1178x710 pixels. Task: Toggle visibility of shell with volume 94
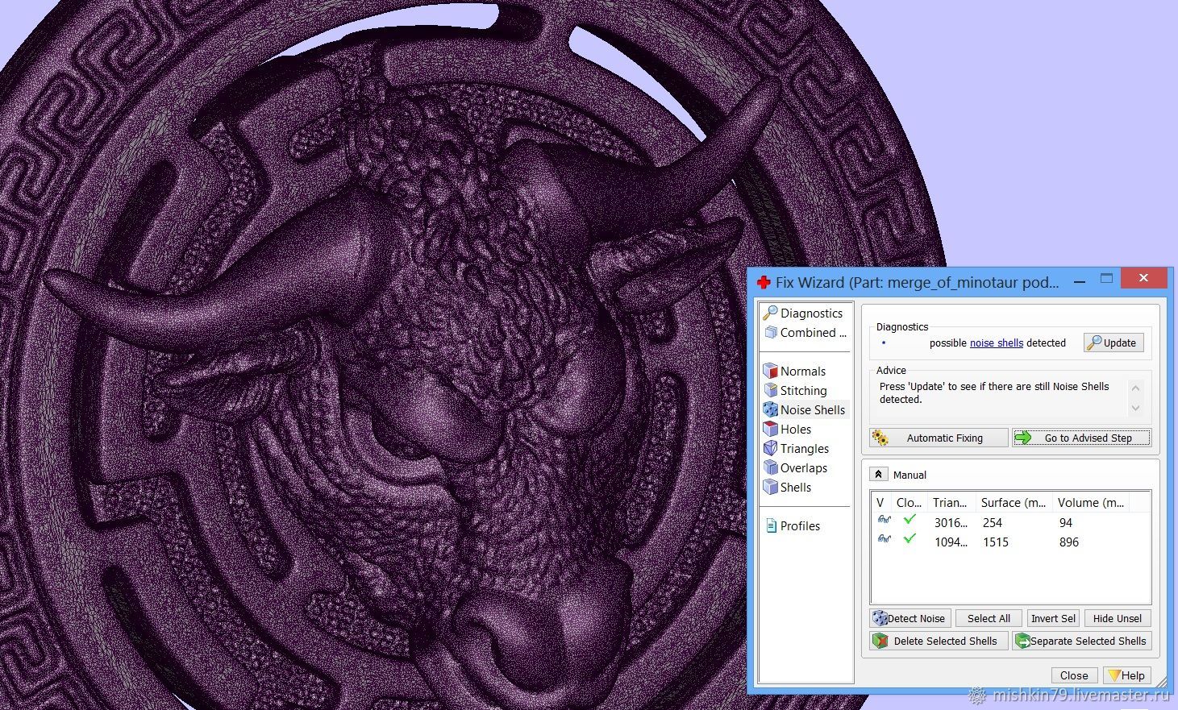(x=884, y=521)
